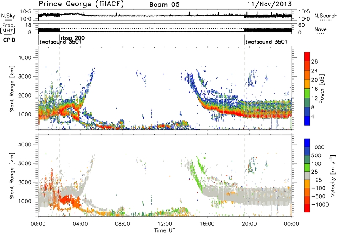337x233 pixels.
Task: Click the 'CPID' row label
Action: [9, 40]
